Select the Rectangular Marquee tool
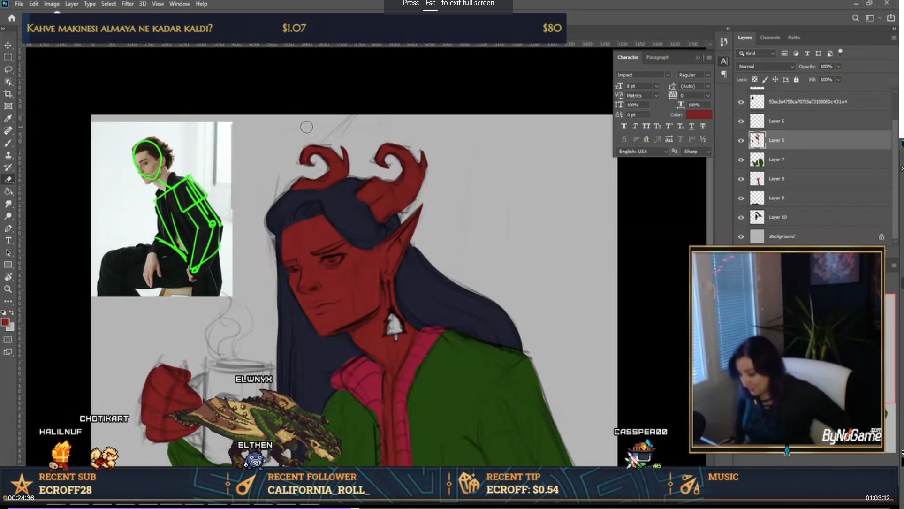 [8, 58]
